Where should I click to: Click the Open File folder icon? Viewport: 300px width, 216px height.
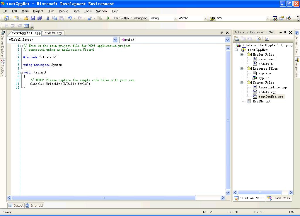[26, 18]
